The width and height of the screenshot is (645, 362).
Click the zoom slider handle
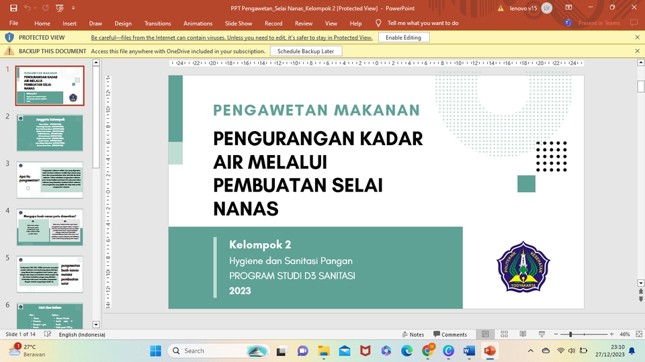click(570, 334)
